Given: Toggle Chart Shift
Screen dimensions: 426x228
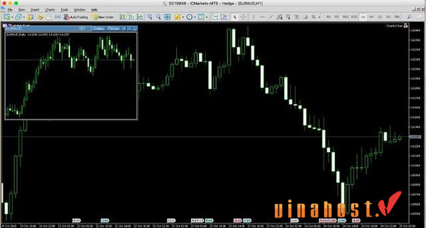Looking at the screenshot, I should click(x=224, y=17).
